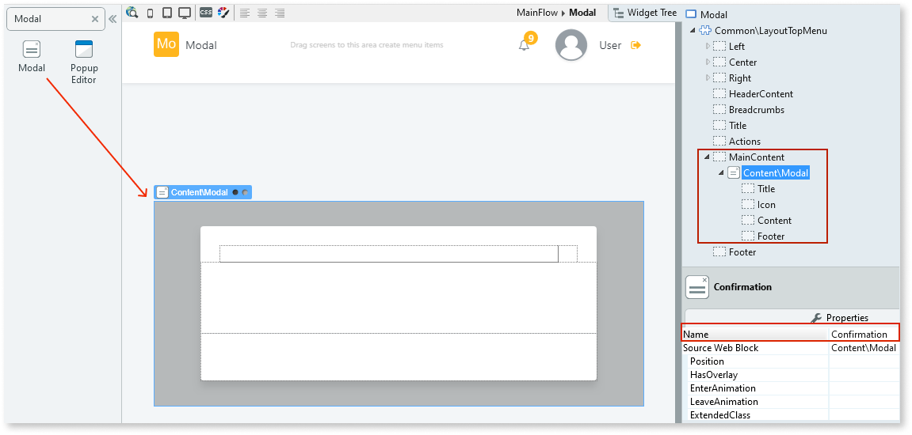Set the EnterAnimation property value

click(x=864, y=388)
